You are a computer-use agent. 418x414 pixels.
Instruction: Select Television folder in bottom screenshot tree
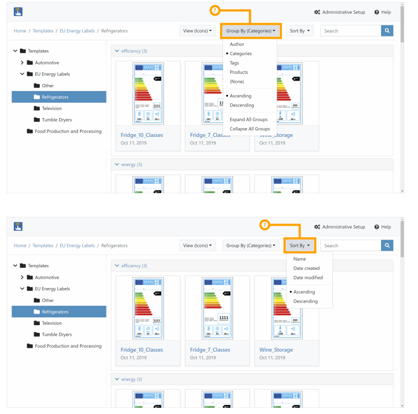coord(48,323)
